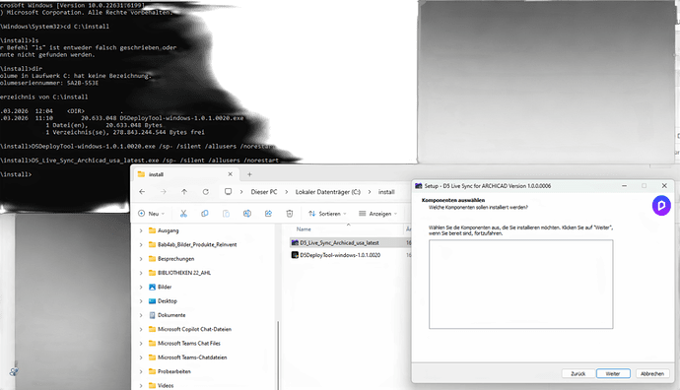Select Dokumente in the navigation tree
Image resolution: width=680 pixels, height=390 pixels.
(171, 315)
